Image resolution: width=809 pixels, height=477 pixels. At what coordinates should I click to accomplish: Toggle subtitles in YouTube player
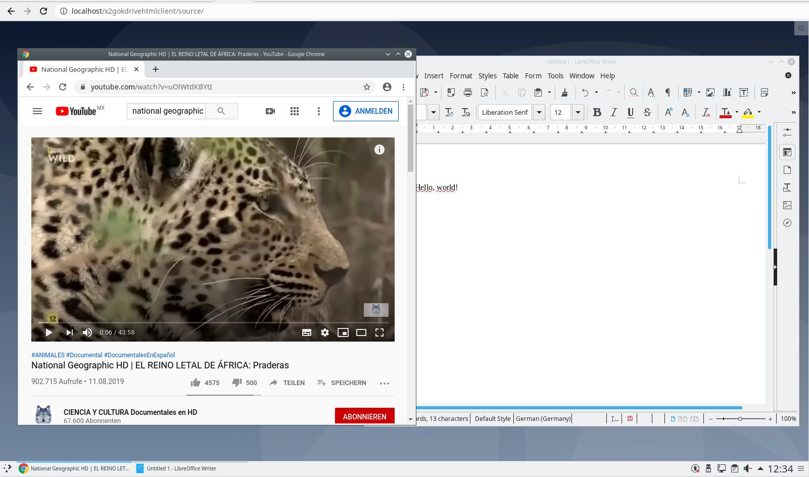(x=307, y=332)
